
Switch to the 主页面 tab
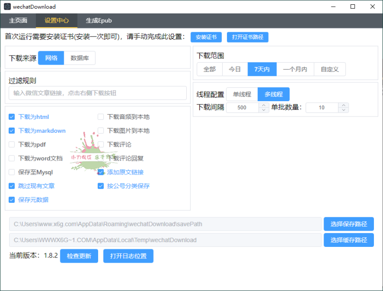18,21
